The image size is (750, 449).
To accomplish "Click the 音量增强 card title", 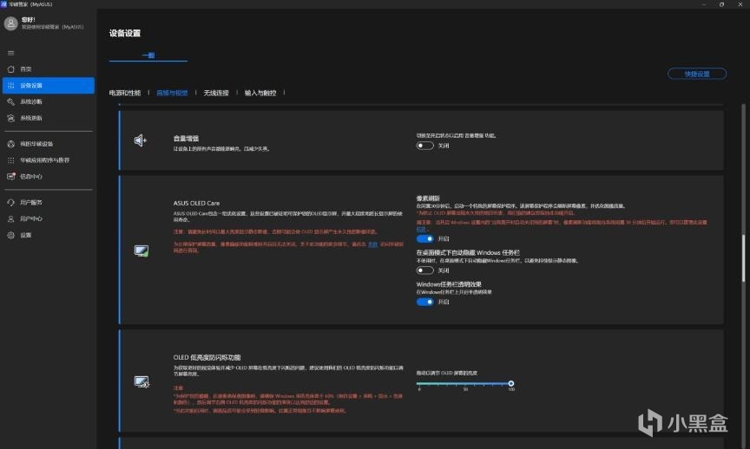I will pyautogui.click(x=186, y=139).
